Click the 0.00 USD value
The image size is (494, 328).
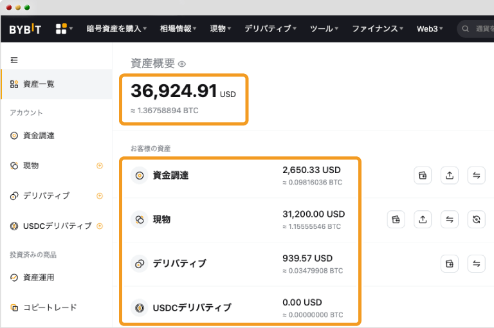[x=302, y=302]
